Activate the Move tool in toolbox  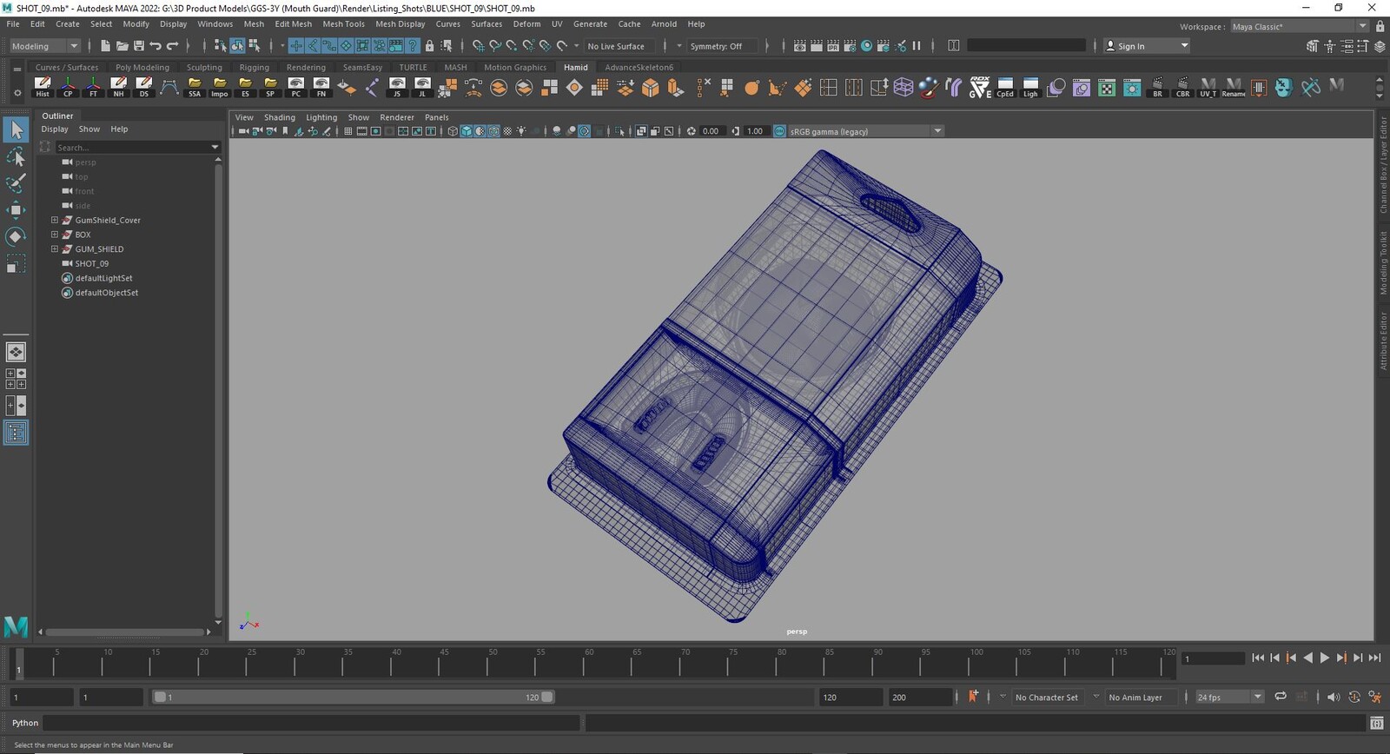16,210
